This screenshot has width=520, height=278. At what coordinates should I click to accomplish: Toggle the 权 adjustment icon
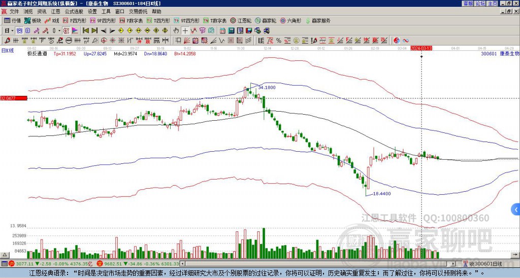click(66, 31)
